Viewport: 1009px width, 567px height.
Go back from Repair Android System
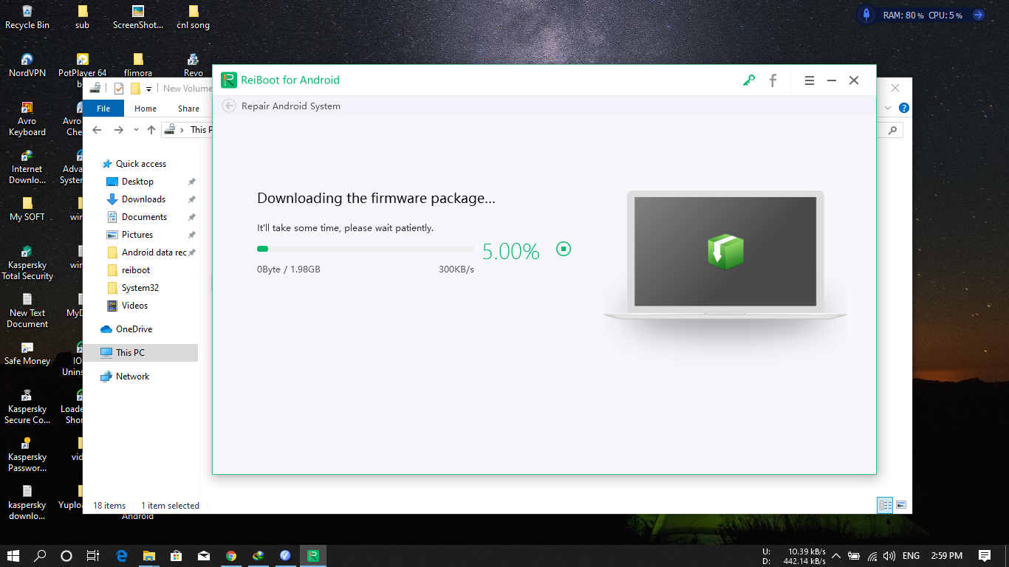point(229,106)
